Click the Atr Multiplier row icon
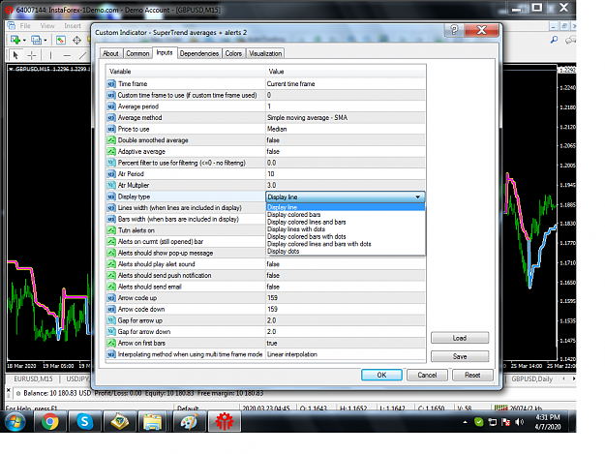This screenshot has height=454, width=605. [111, 185]
